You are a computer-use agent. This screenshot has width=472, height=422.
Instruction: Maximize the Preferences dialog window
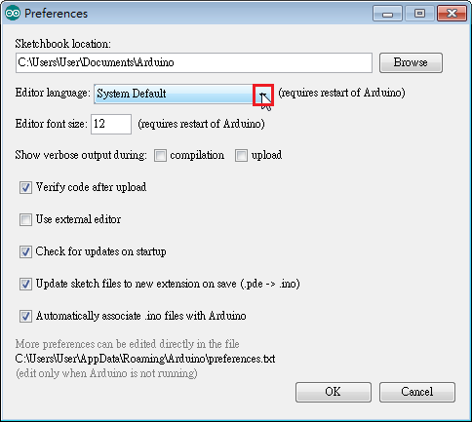[x=419, y=14]
